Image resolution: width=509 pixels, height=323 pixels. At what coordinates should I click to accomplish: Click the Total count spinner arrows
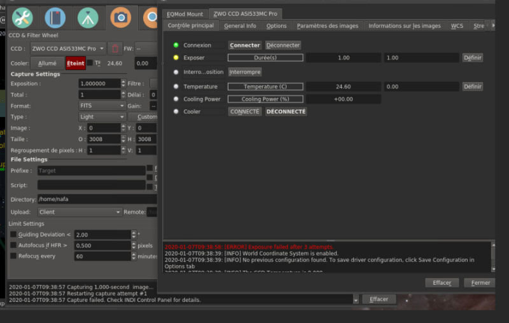pos(123,94)
